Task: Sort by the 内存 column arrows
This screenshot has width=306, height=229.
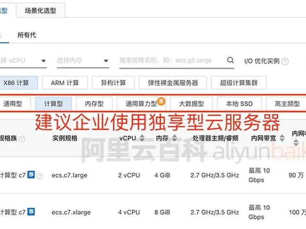Action: [x=174, y=138]
